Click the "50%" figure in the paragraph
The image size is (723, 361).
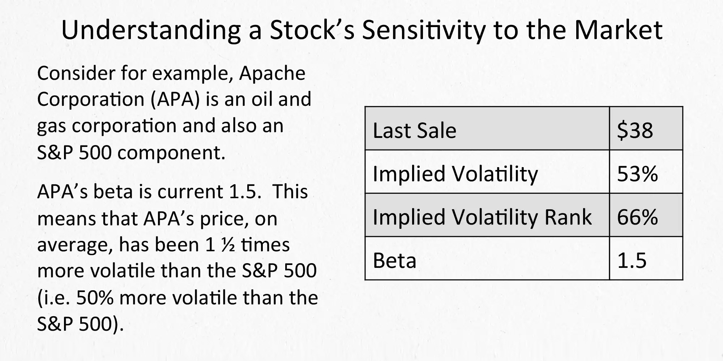pyautogui.click(x=95, y=298)
